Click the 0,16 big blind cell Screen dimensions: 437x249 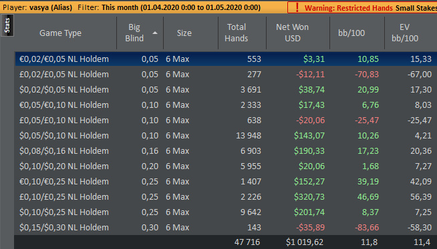150,150
